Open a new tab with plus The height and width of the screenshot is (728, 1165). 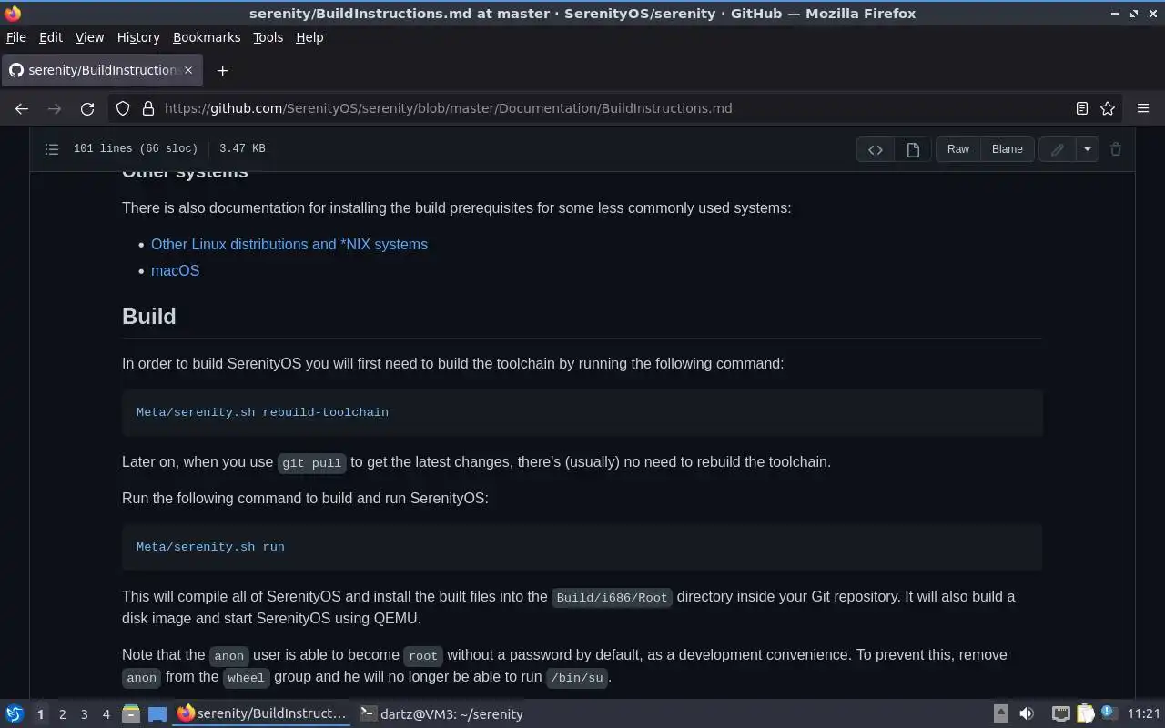222,70
